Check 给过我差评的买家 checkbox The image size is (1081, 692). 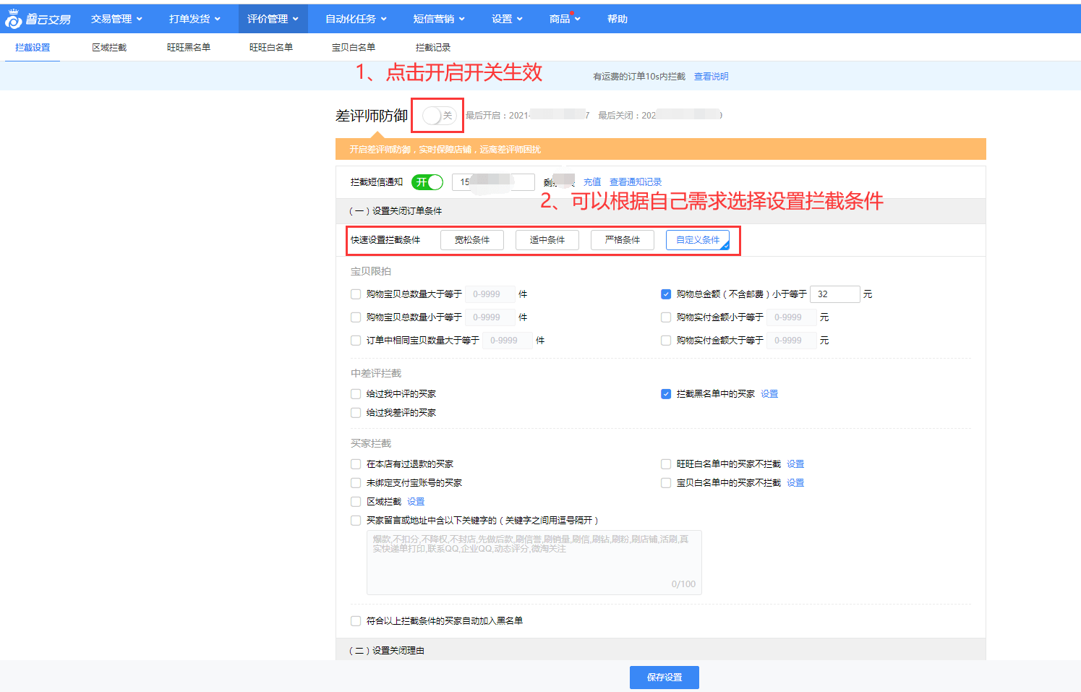[356, 413]
